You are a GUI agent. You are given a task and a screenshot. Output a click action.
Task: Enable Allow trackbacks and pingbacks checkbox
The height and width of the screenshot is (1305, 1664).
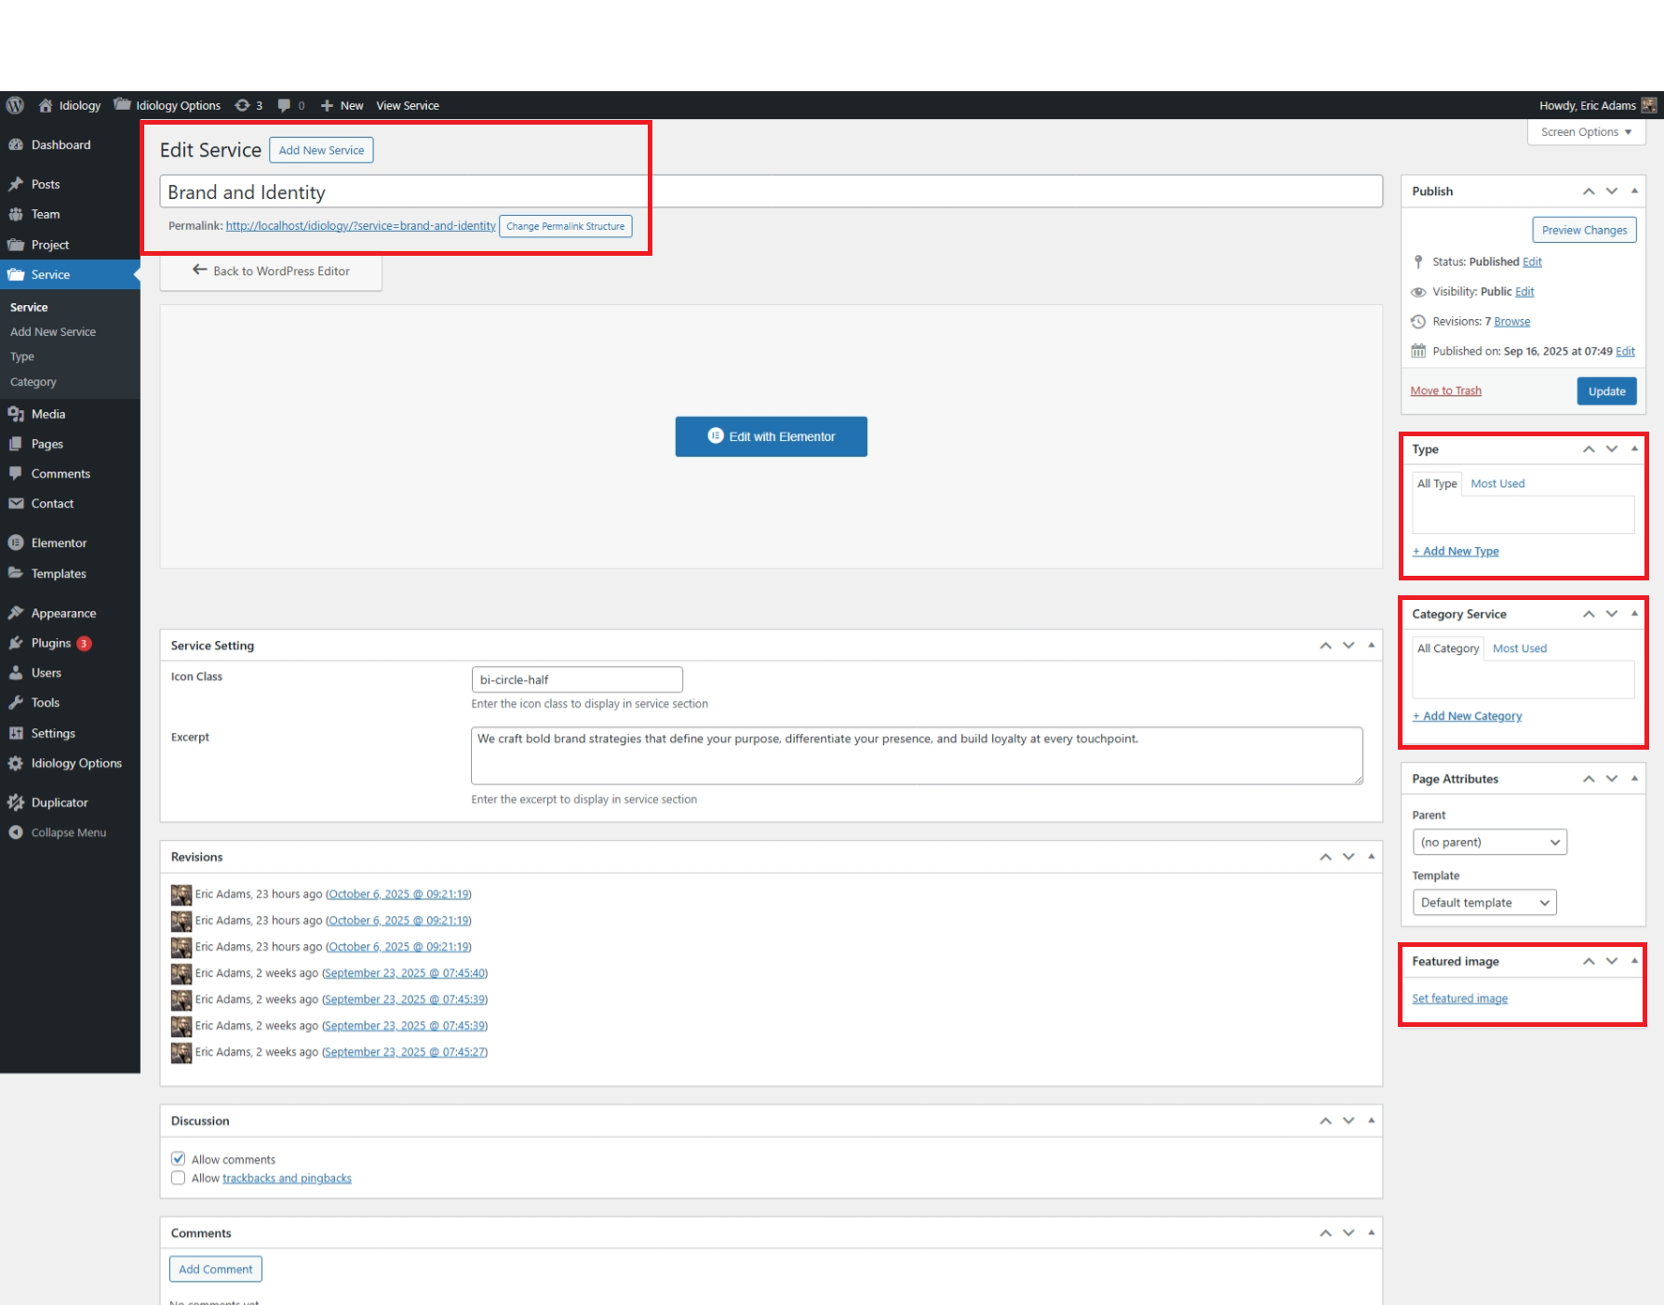(179, 1178)
